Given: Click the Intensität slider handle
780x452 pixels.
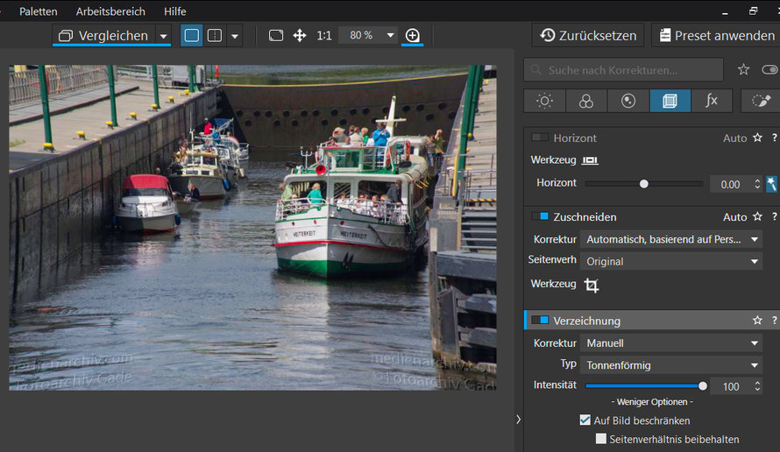Looking at the screenshot, I should point(702,386).
